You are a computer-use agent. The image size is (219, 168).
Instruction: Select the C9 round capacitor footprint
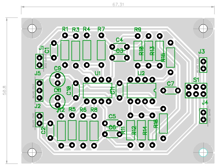pyautogui.click(x=57, y=79)
